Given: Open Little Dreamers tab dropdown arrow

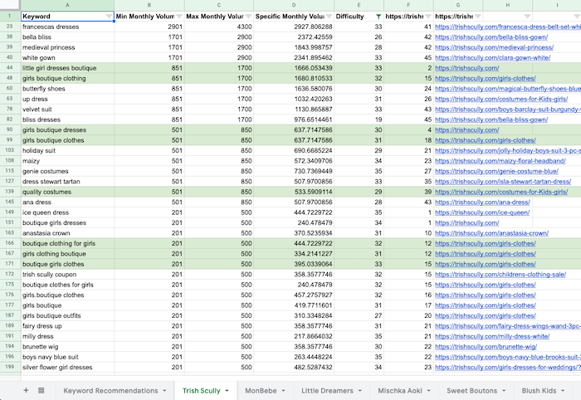Looking at the screenshot, I should click(x=359, y=391).
